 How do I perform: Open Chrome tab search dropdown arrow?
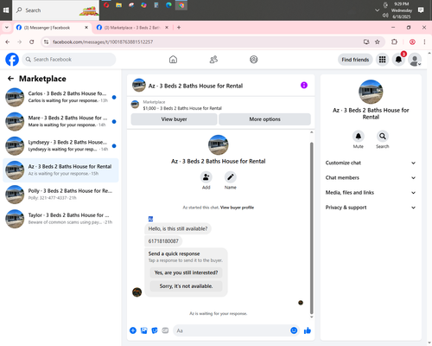click(x=7, y=28)
